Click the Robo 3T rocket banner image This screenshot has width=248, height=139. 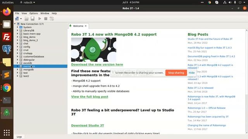(94, 50)
